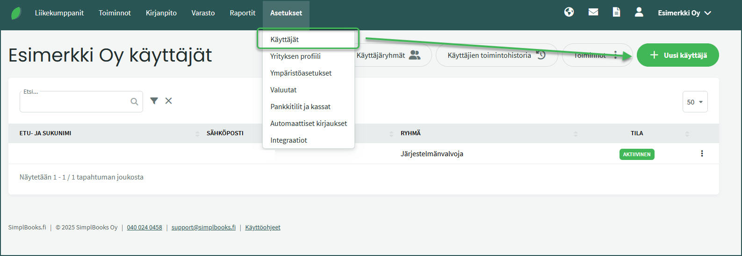Open the row's three-dot actions menu
742x256 pixels.
pos(702,153)
